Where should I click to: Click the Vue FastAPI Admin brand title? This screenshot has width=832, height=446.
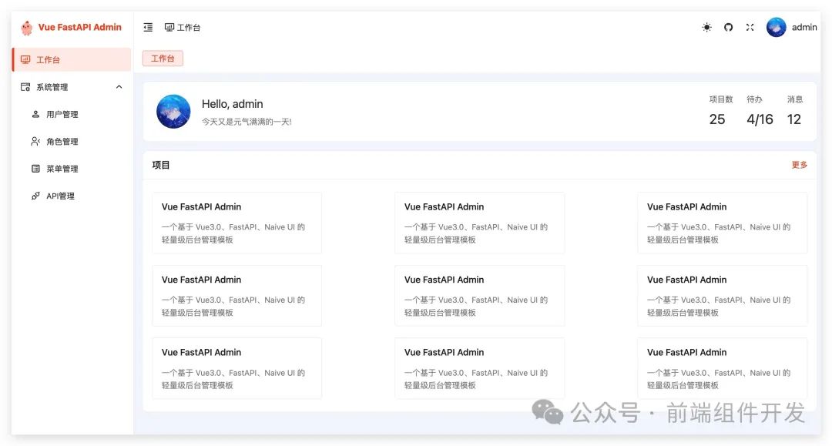[x=79, y=27]
